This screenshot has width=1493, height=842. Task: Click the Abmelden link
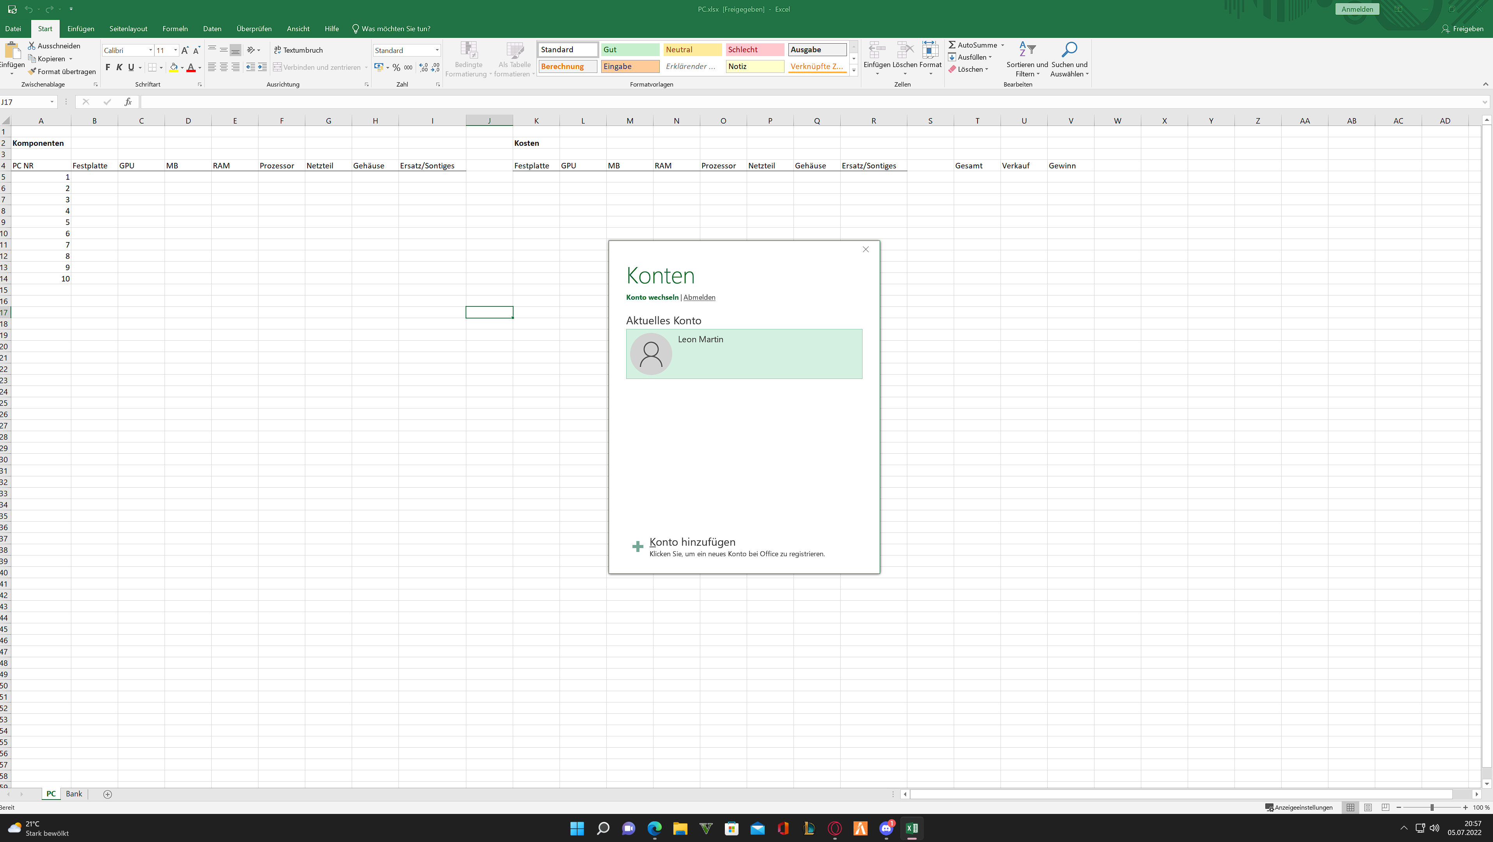click(699, 297)
